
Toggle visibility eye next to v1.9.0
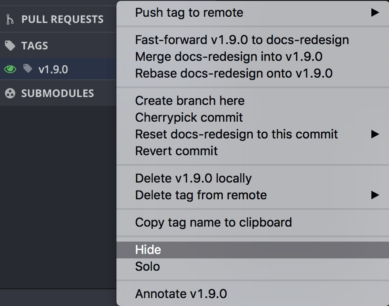point(10,69)
